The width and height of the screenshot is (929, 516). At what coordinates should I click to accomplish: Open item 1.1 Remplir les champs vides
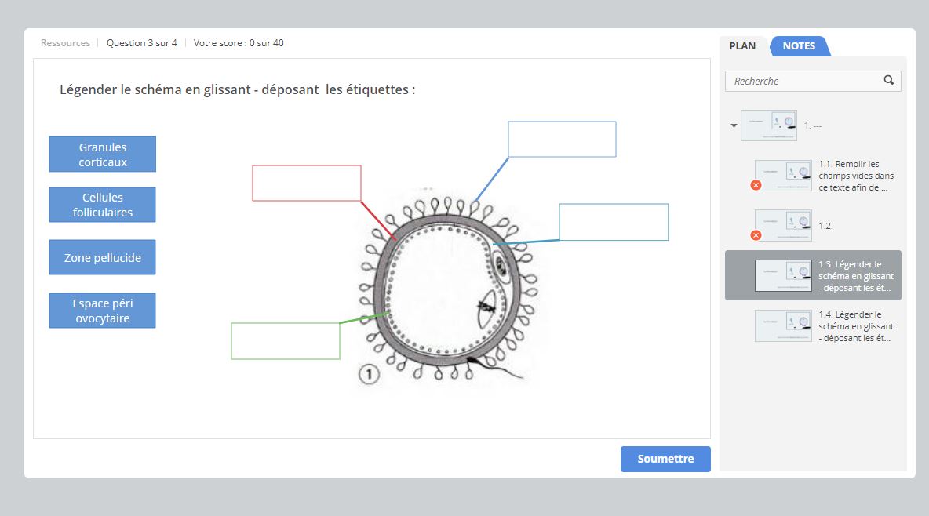(x=855, y=176)
